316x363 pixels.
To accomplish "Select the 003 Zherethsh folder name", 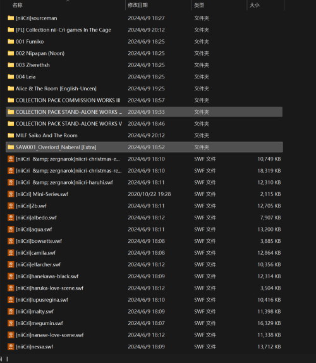I will click(33, 65).
